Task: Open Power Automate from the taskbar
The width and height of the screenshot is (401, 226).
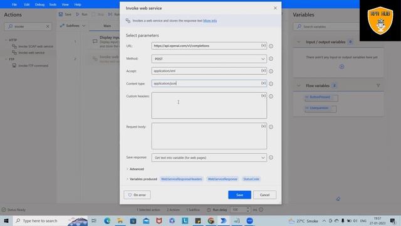Action: pyautogui.click(x=224, y=220)
